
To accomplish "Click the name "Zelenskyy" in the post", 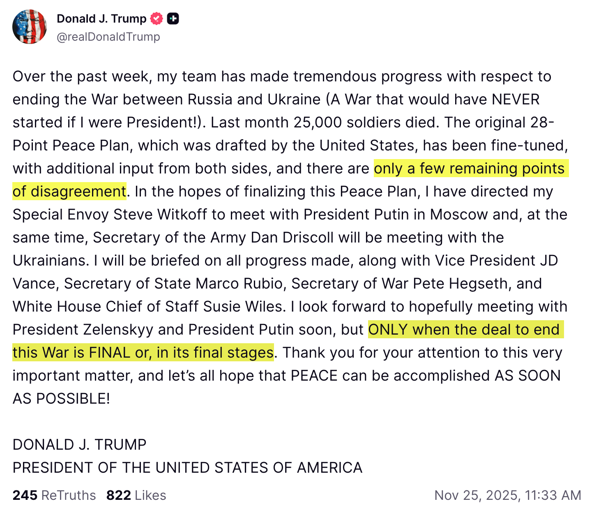I will pos(118,330).
